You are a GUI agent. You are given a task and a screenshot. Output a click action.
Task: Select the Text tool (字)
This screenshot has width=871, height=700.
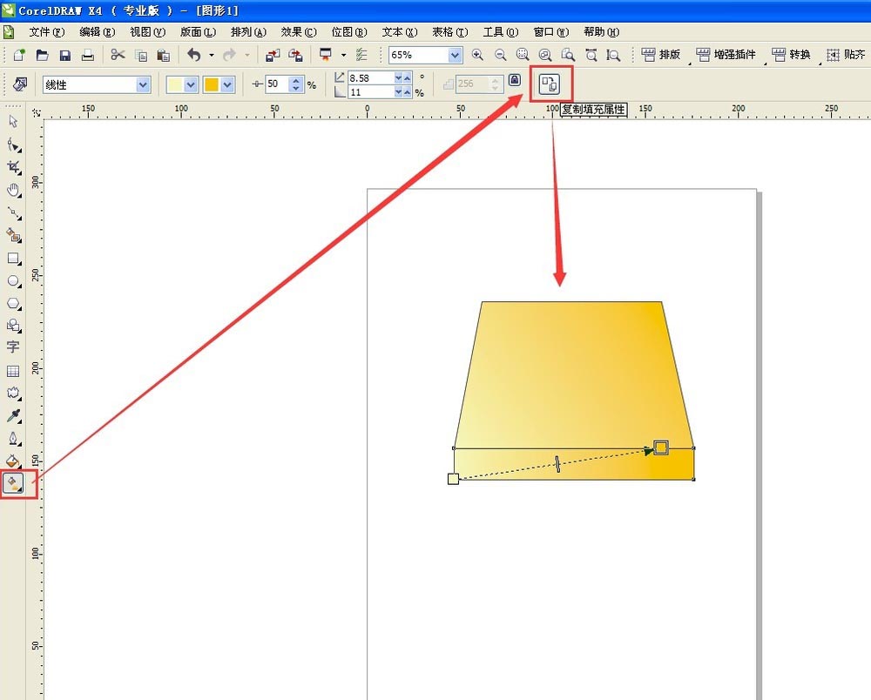click(x=13, y=347)
